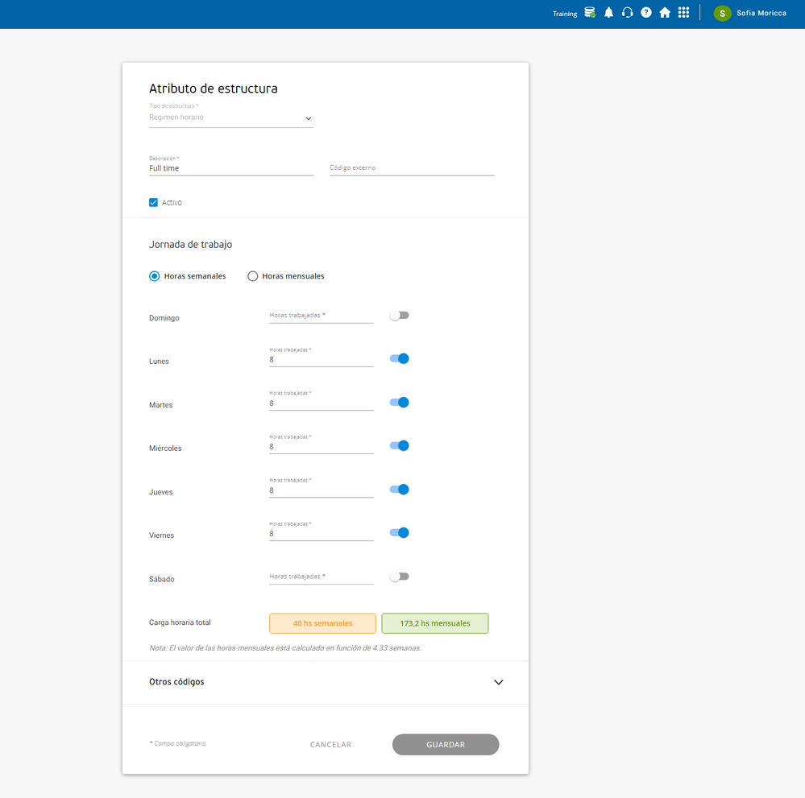Disable the Lunes workday toggle

tap(399, 358)
